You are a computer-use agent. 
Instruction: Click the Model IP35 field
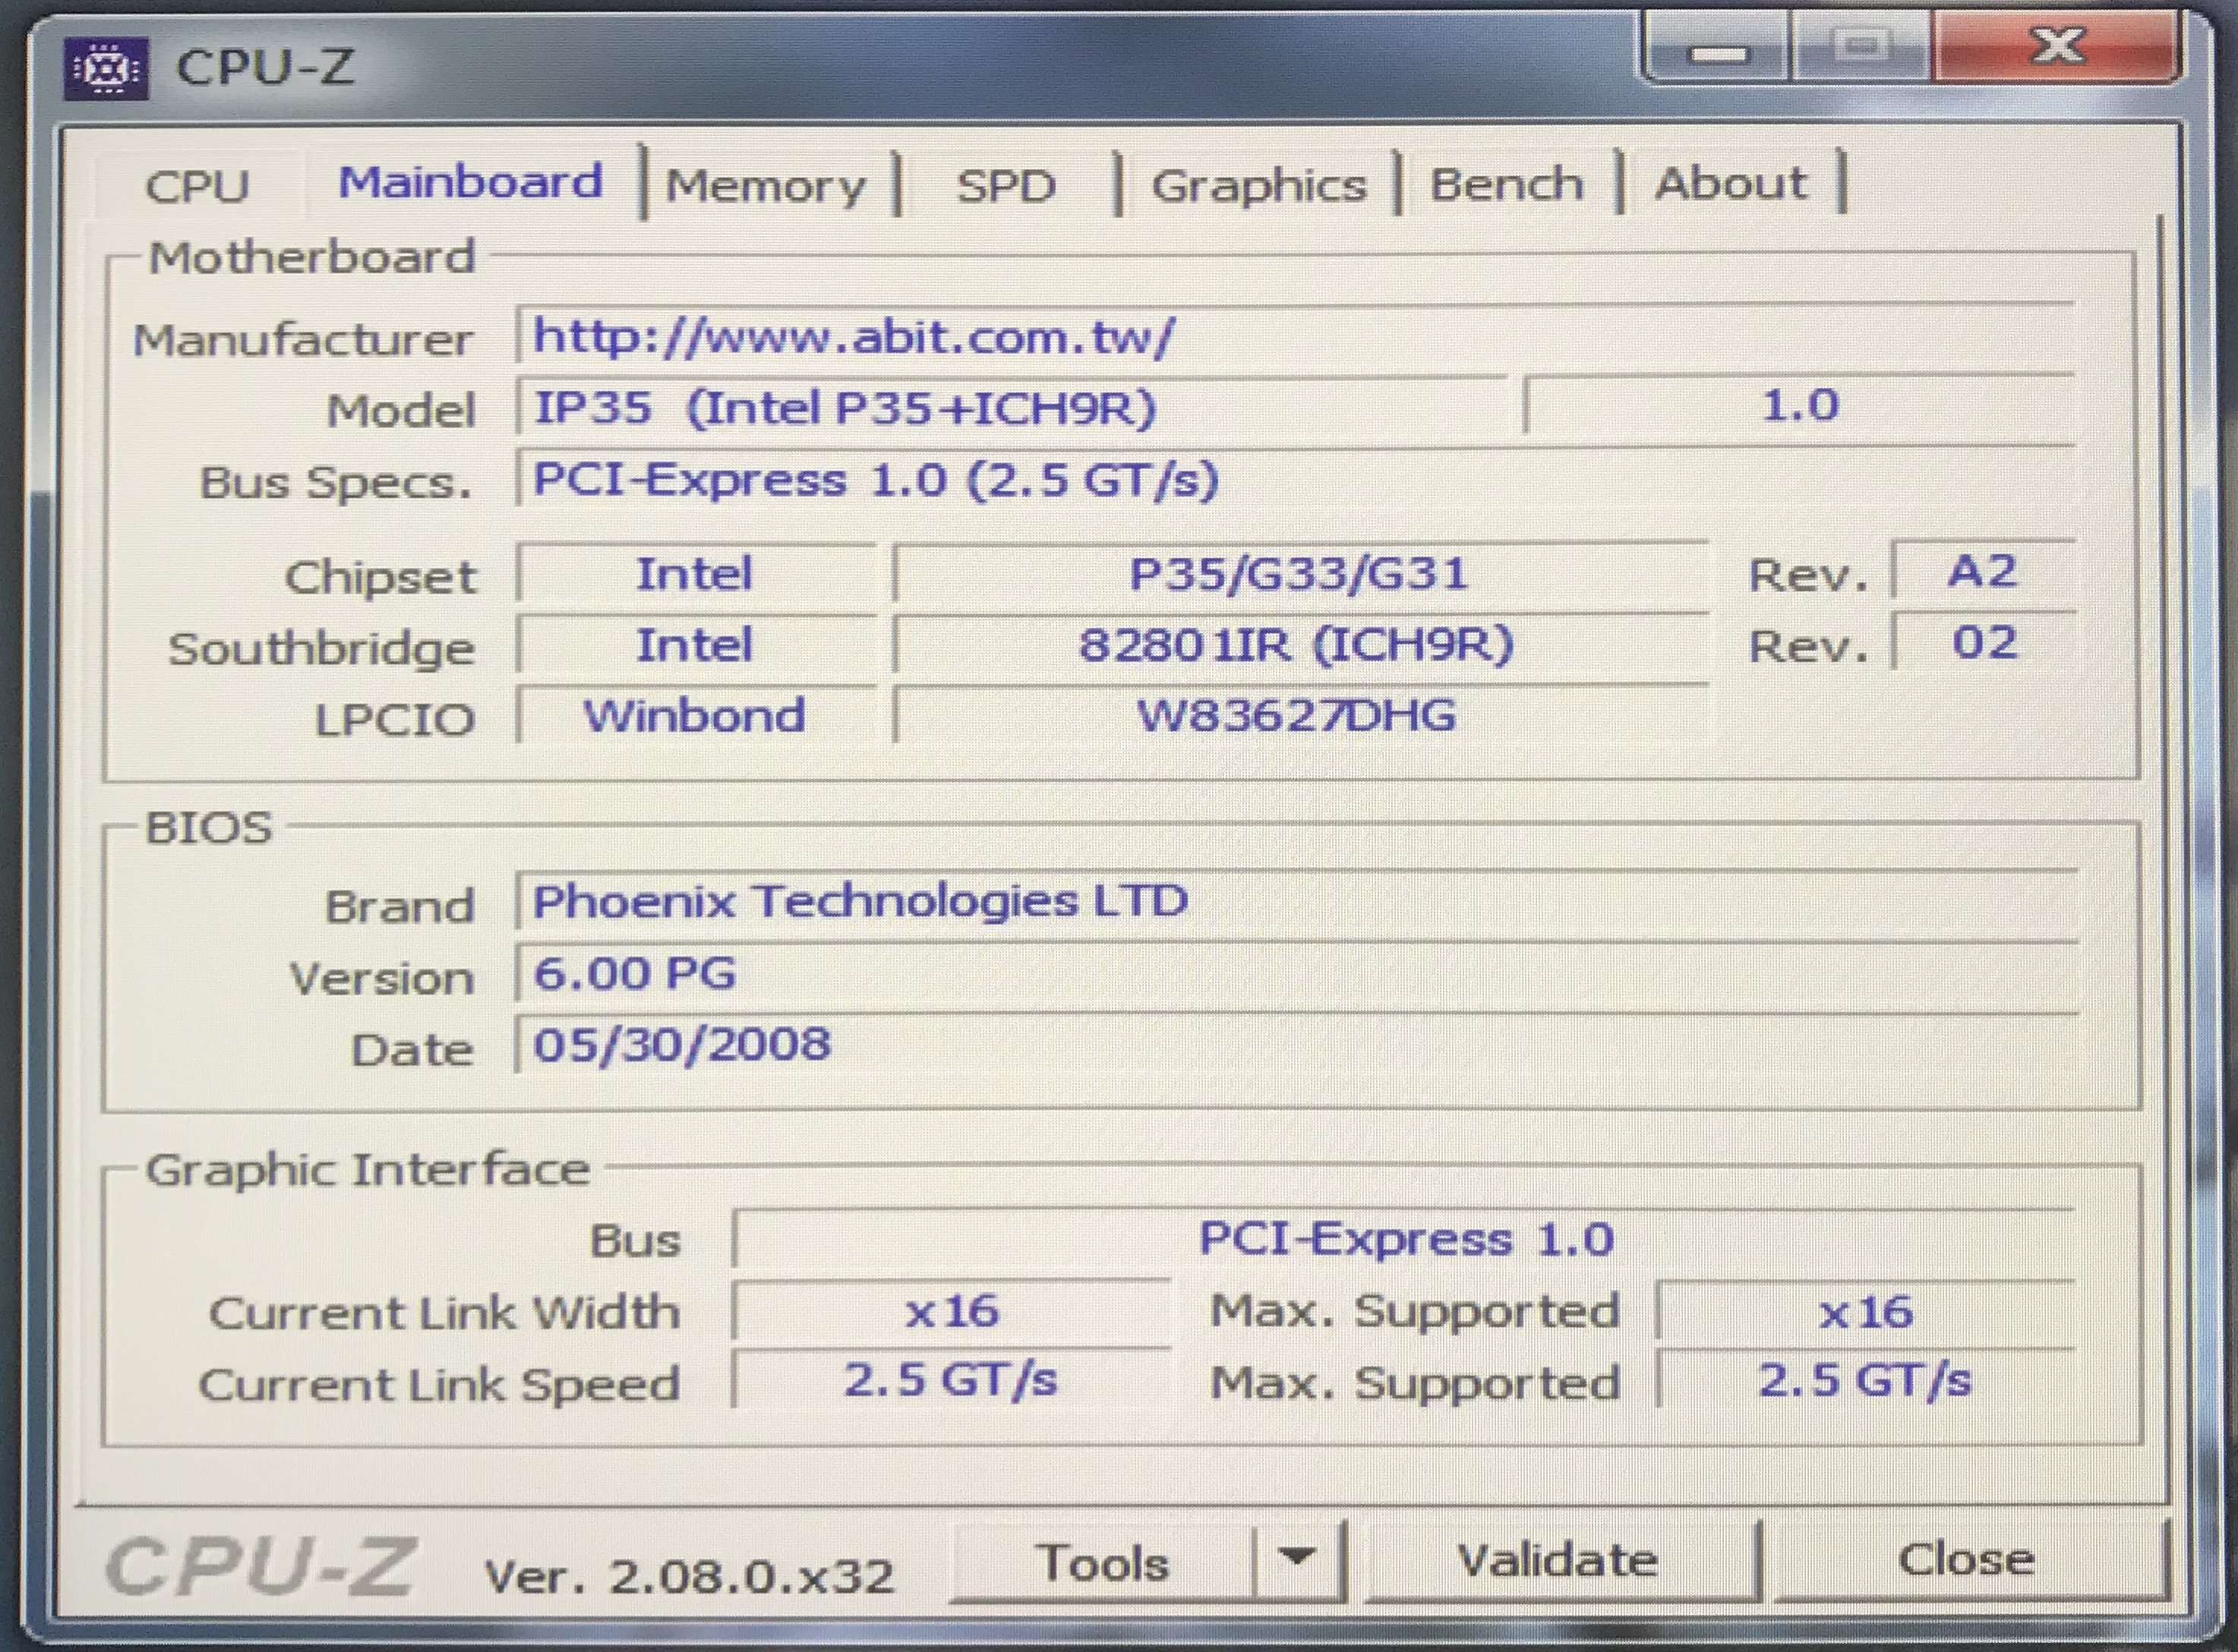coord(1010,408)
